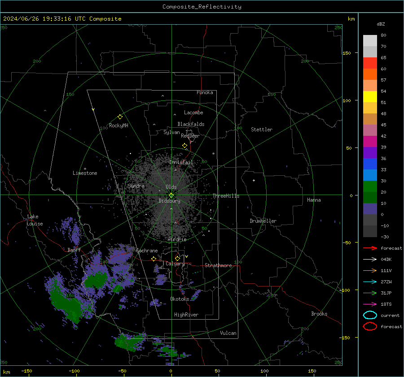Select the 80 dBZ color swatch
Image resolution: width=404 pixels, height=377 pixels.
click(370, 41)
